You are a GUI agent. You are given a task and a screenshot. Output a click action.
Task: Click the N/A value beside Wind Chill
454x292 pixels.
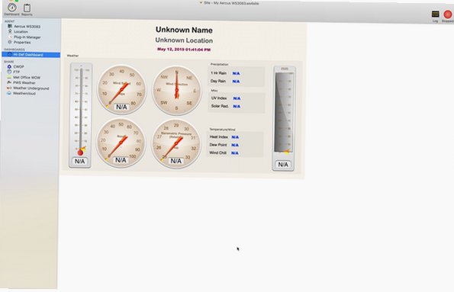pyautogui.click(x=235, y=153)
